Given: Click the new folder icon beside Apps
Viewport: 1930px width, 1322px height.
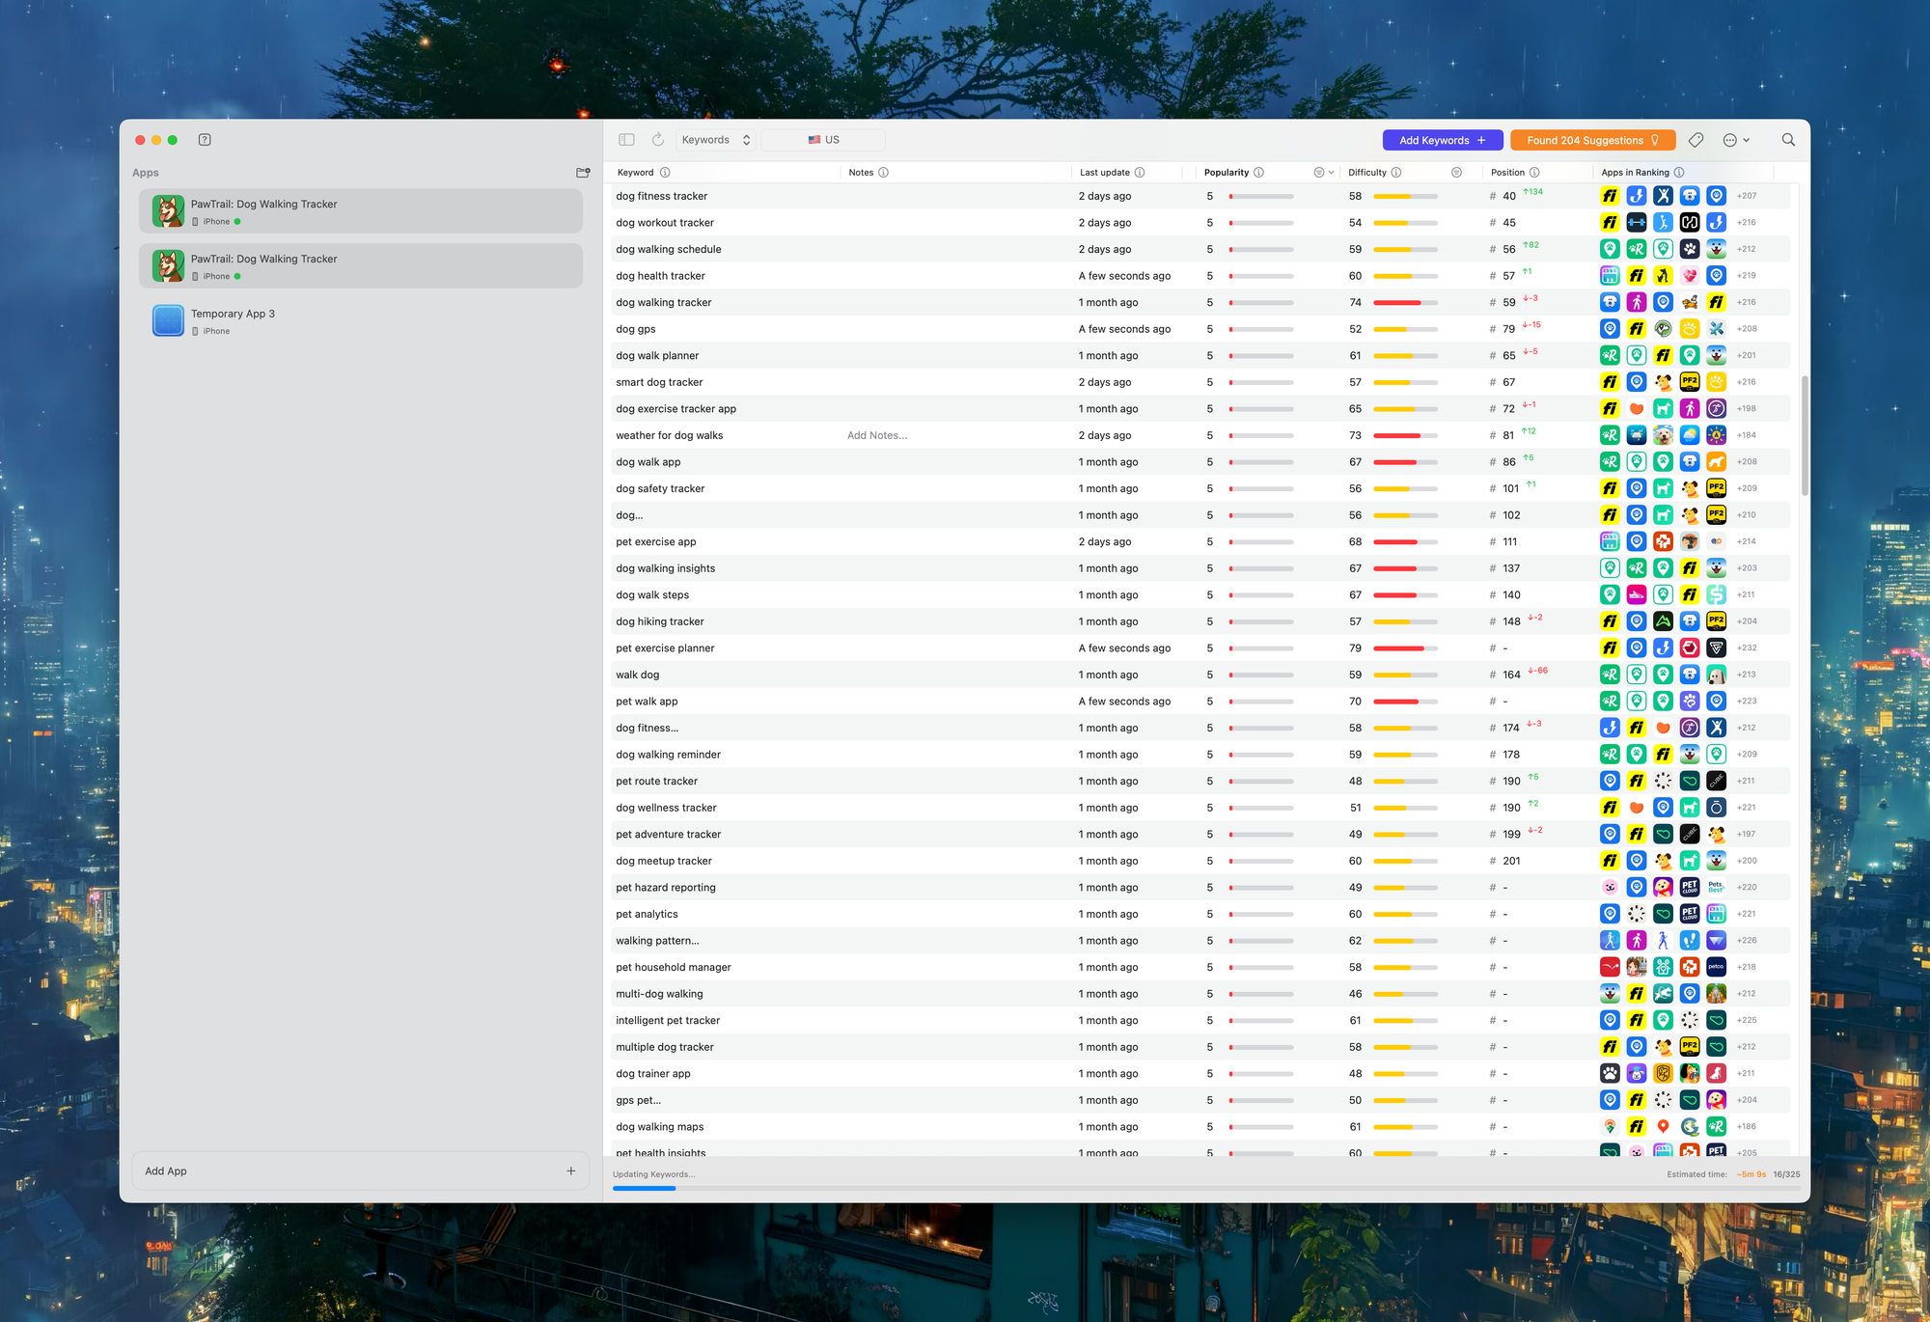Looking at the screenshot, I should tap(583, 173).
